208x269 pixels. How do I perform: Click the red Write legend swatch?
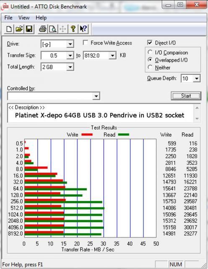coord(87,134)
